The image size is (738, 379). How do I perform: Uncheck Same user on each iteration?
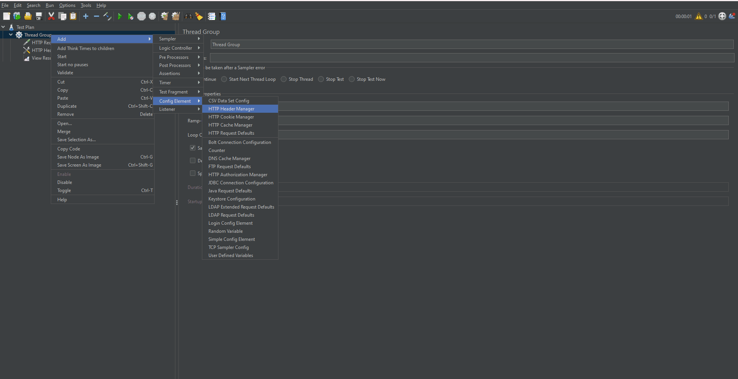pos(193,147)
